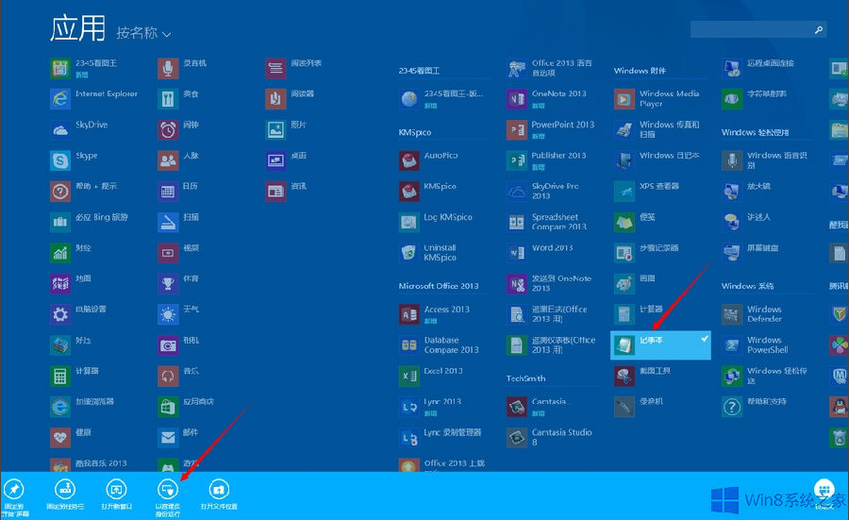Open Internet Explorer app tile
This screenshot has width=849, height=520.
pyautogui.click(x=94, y=98)
